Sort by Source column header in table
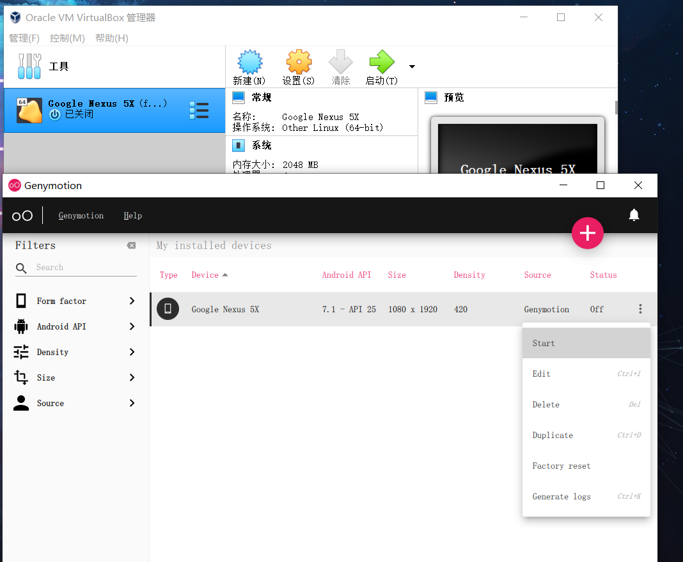This screenshot has width=683, height=562. point(538,275)
